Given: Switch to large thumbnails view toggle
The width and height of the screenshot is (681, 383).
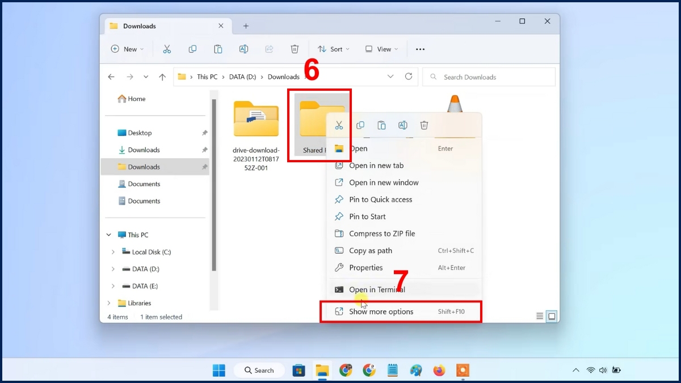Looking at the screenshot, I should [x=551, y=316].
